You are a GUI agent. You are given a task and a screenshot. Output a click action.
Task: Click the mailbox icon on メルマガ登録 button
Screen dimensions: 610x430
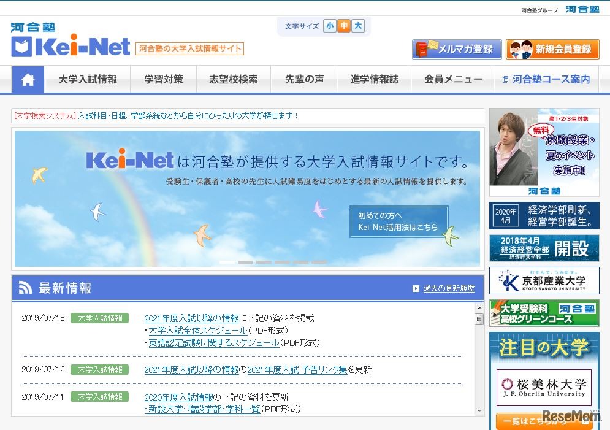[x=425, y=48]
